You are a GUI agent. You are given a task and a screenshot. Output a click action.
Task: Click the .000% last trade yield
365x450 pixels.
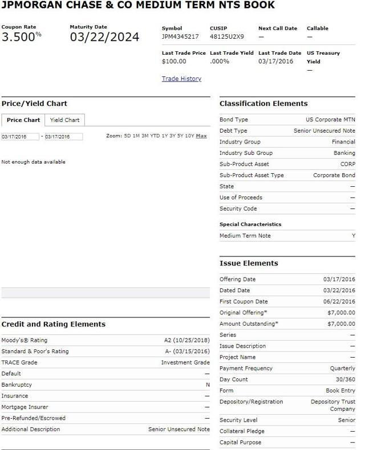click(220, 62)
